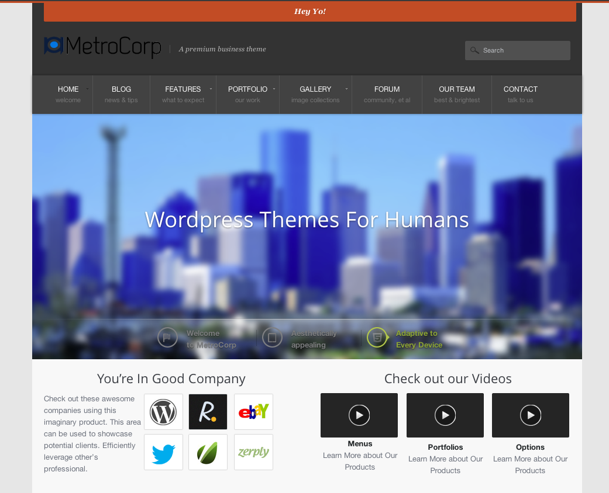Image resolution: width=609 pixels, height=493 pixels.
Task: Select the flag icon for Welcome slide
Action: click(x=167, y=338)
